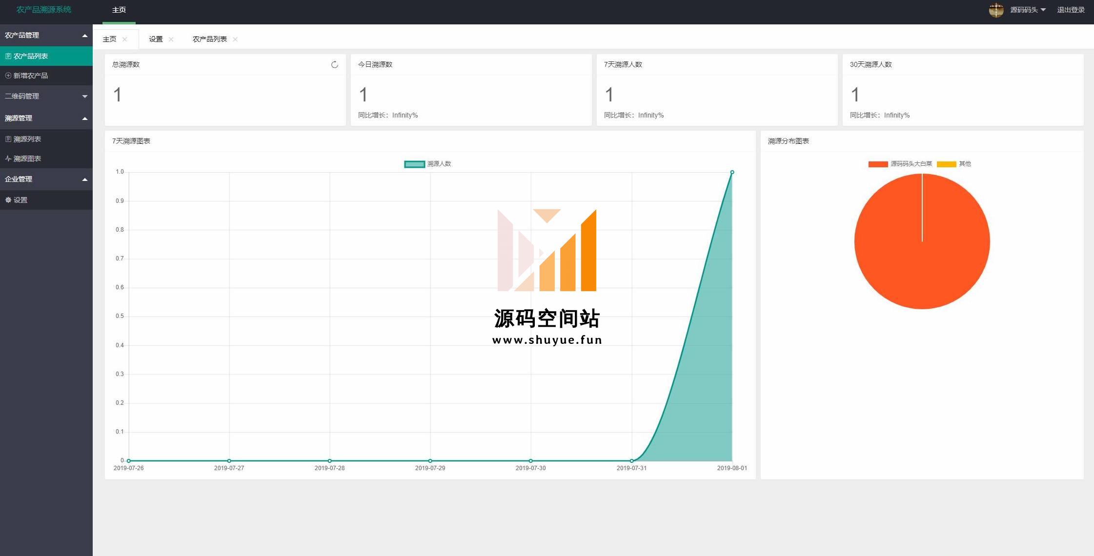This screenshot has height=556, width=1094.
Task: Click 同比增长 text in 今日溯源数 card
Action: click(x=388, y=115)
